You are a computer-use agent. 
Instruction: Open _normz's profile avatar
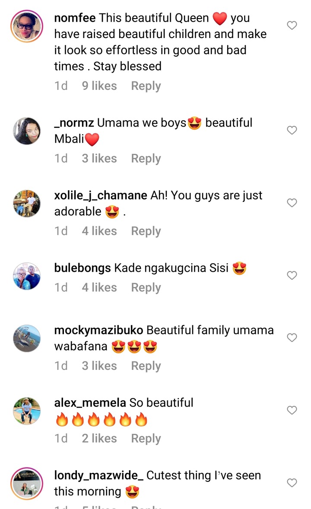[x=27, y=131]
